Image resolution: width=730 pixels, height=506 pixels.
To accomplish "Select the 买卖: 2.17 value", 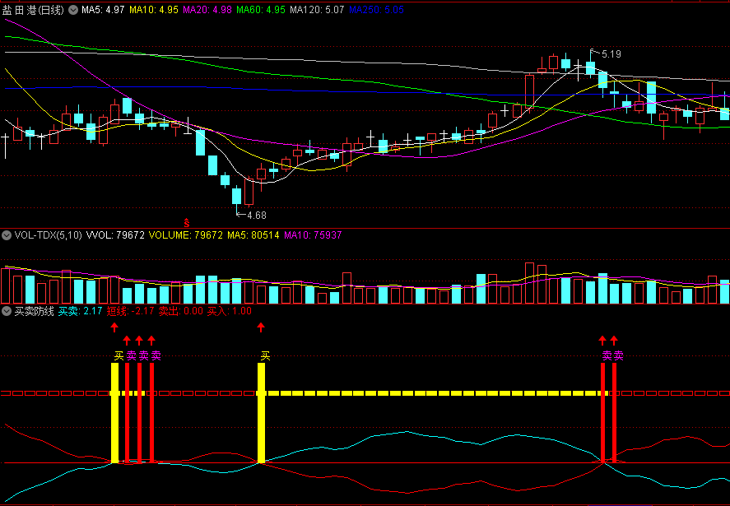I will pos(80,311).
